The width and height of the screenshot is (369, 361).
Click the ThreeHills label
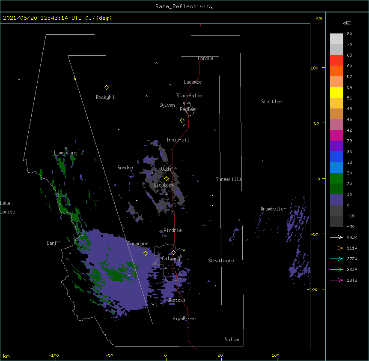(229, 179)
